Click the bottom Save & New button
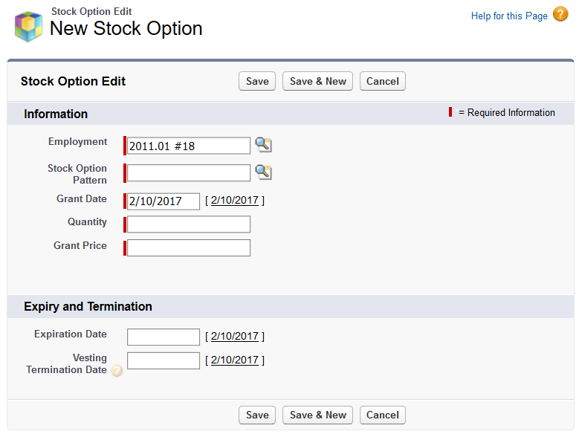Viewport: 582px width, 437px height. click(x=318, y=415)
